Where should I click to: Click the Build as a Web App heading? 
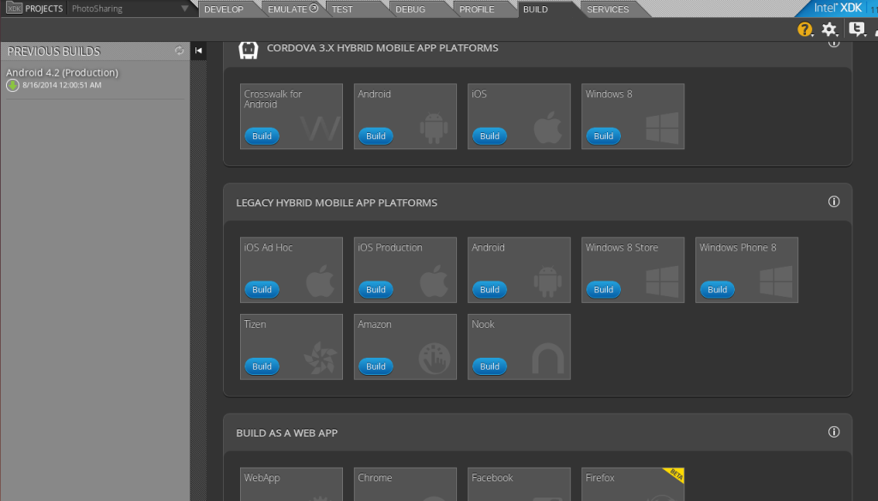(x=286, y=432)
